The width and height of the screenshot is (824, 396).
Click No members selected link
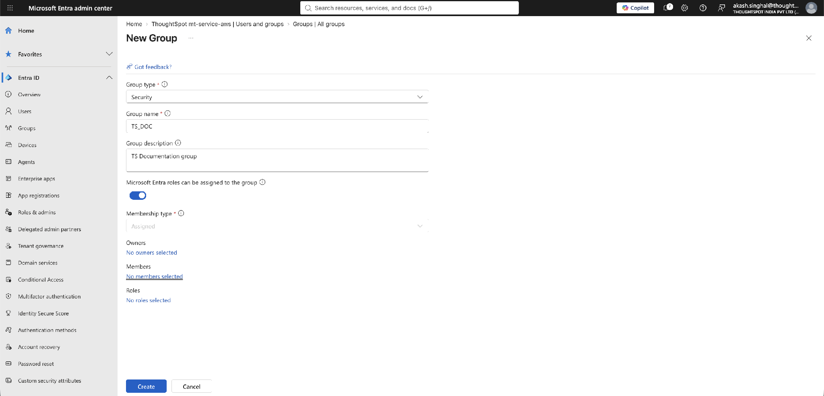coord(155,276)
